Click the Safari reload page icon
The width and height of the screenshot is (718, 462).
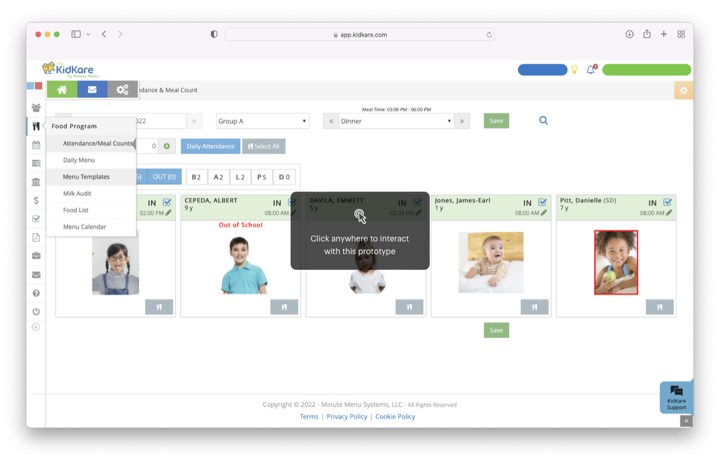(489, 35)
